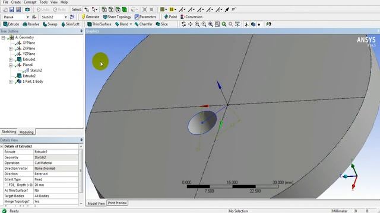The image size is (380, 213).
Task: Click the Zoom to Fit icon
Action: 211,24
